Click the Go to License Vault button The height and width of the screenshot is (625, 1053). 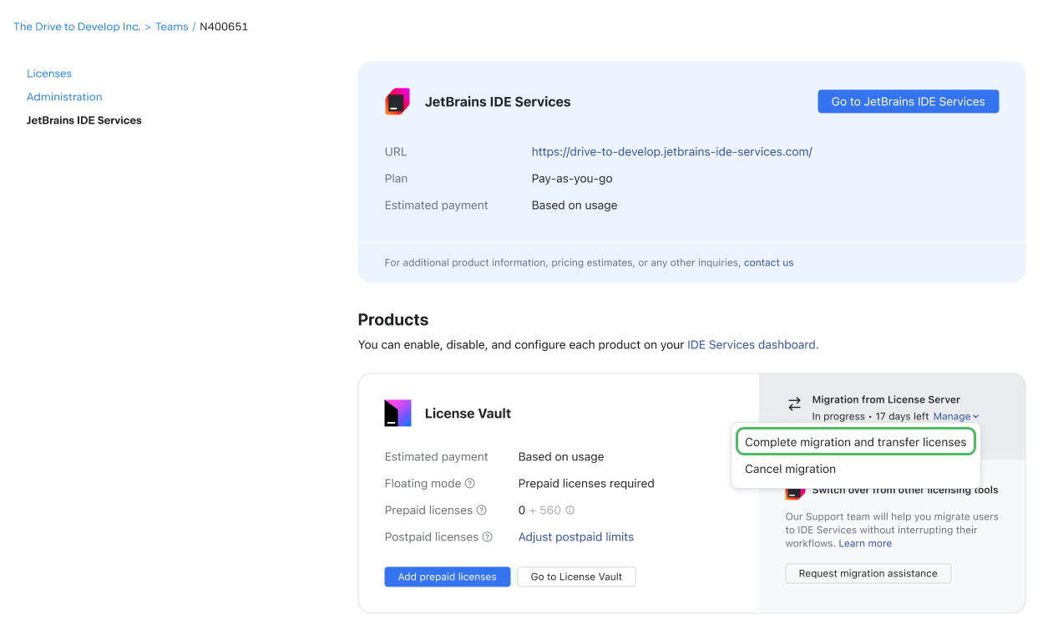click(x=576, y=577)
